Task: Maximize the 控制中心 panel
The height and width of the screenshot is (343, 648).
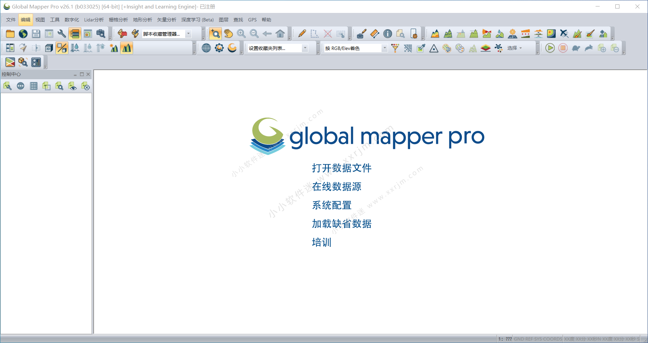Action: pyautogui.click(x=82, y=74)
